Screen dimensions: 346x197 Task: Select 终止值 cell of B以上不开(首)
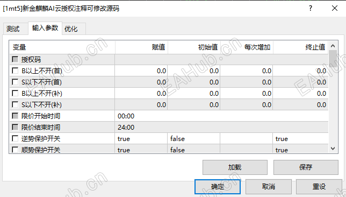(300, 71)
